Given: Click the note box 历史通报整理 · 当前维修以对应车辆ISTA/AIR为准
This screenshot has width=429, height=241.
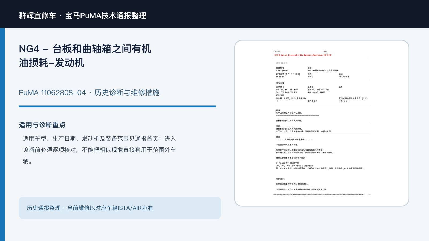Looking at the screenshot, I should [120, 208].
